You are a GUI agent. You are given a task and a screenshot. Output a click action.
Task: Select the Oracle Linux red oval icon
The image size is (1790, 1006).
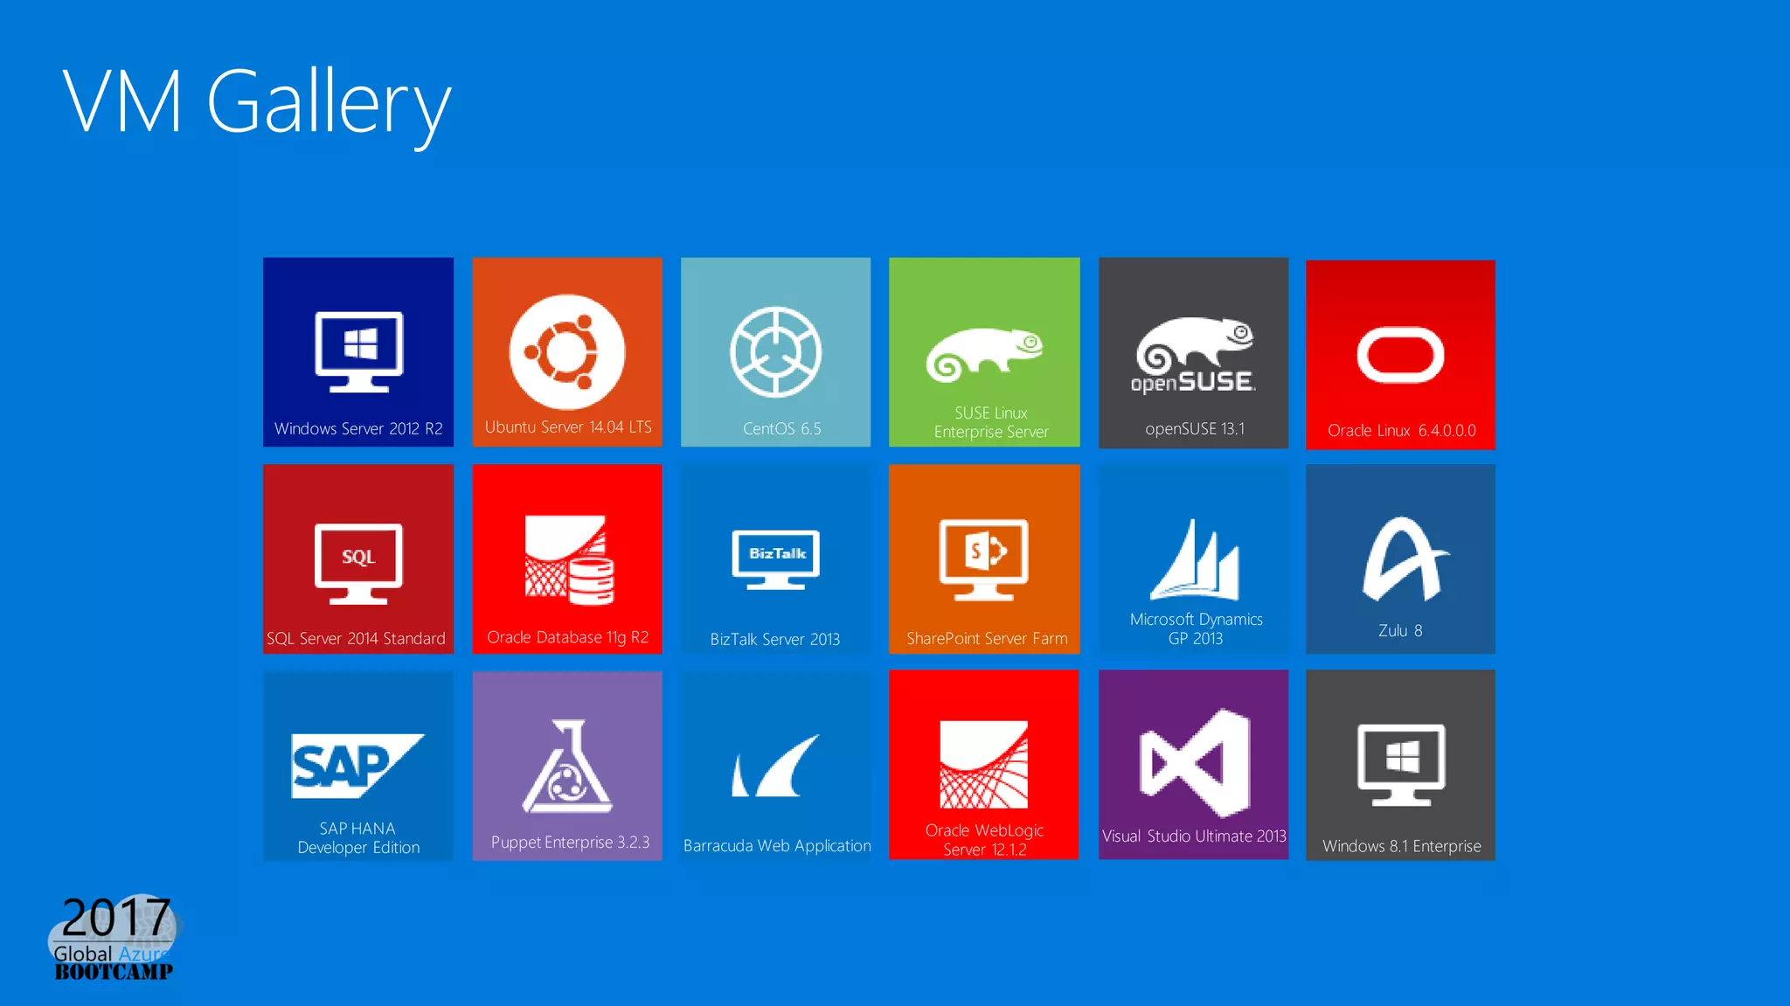coord(1400,355)
